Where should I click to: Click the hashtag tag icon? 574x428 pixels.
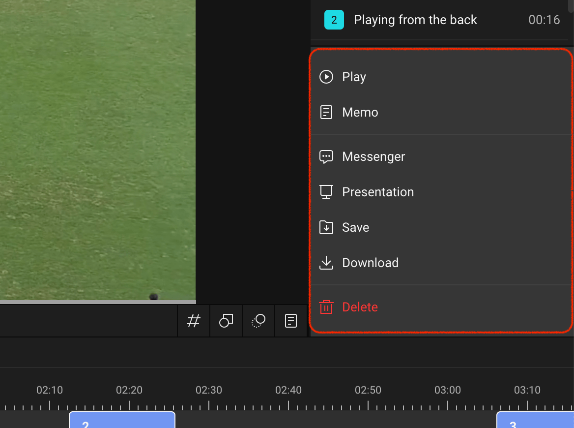pos(194,321)
